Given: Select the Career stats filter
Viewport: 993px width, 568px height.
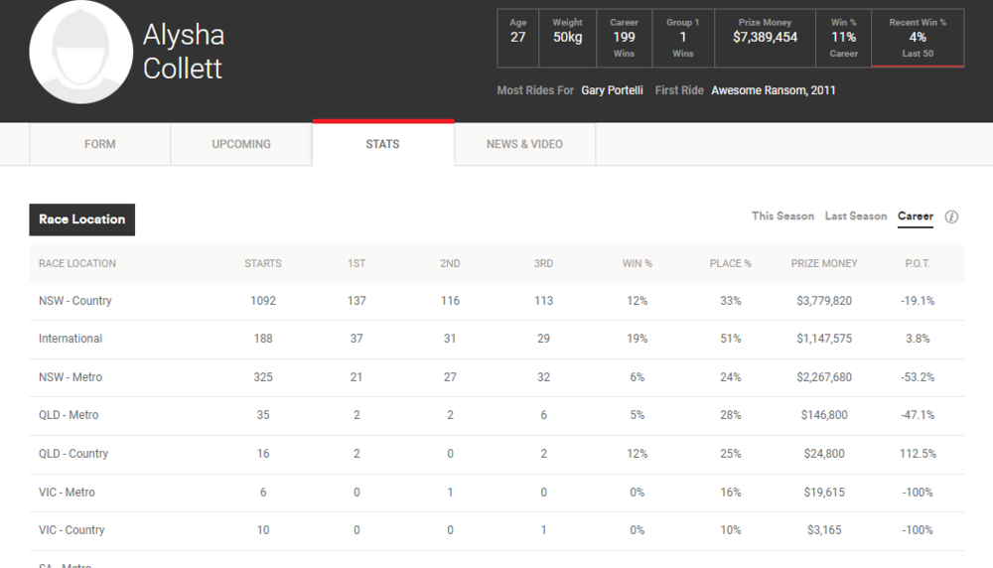Looking at the screenshot, I should coord(915,216).
